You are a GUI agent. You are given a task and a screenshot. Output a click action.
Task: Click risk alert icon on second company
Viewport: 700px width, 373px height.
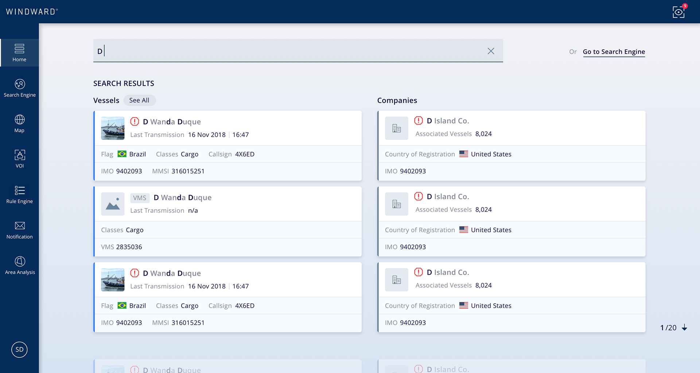pos(419,196)
